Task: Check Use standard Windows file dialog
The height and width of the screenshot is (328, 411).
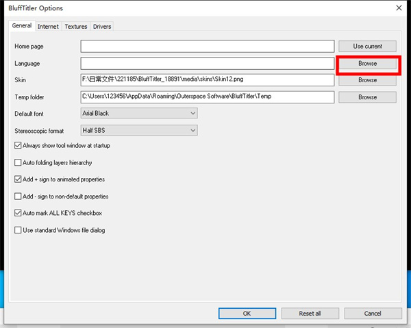Action: (x=18, y=231)
